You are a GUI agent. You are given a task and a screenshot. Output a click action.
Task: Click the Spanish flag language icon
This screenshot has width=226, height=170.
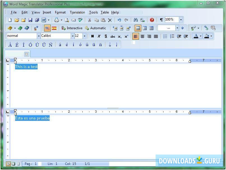54,28
